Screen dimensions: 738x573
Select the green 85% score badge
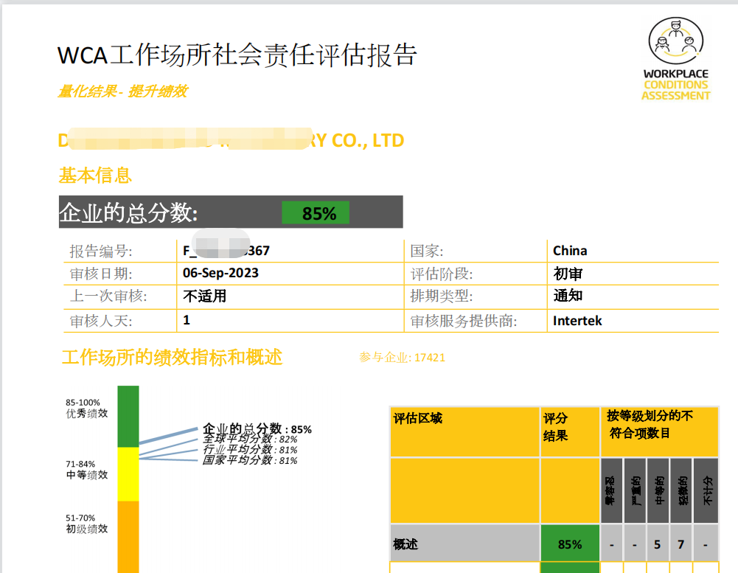[316, 212]
